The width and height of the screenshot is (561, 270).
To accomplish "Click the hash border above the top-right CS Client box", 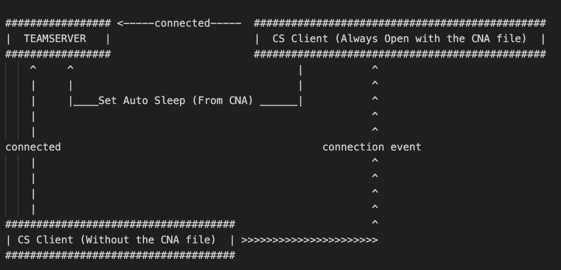I will pyautogui.click(x=400, y=23).
